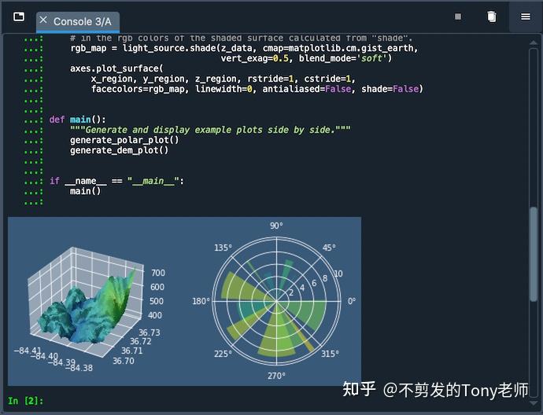The width and height of the screenshot is (543, 415).
Task: Click the console vertical scrollbar thumb
Action: click(534, 254)
